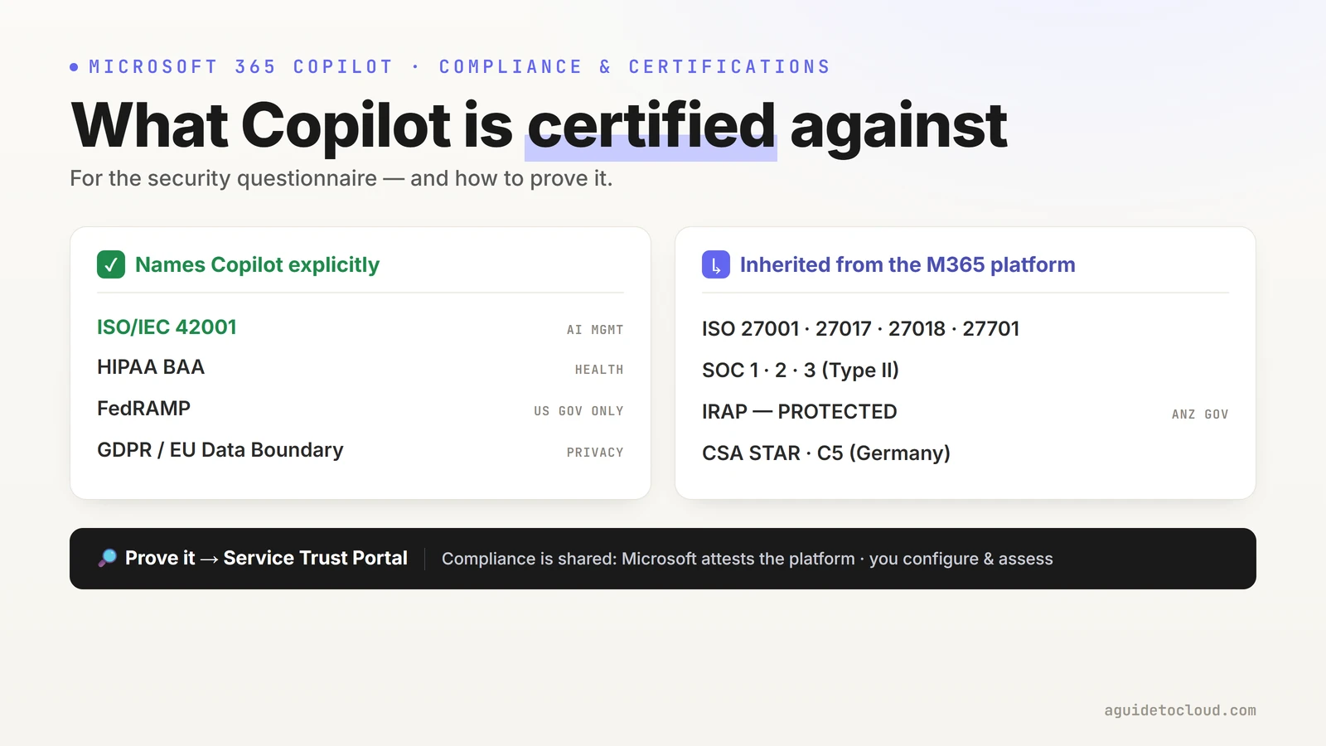Viewport: 1326px width, 746px height.
Task: Click the 'COMPLIANCE & CERTIFICATIONS' header label
Action: pyautogui.click(x=634, y=67)
